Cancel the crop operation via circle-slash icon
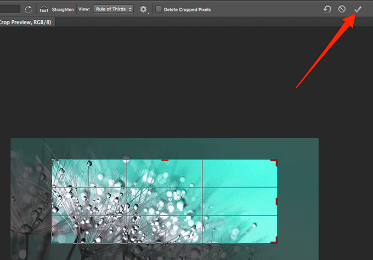 (342, 9)
